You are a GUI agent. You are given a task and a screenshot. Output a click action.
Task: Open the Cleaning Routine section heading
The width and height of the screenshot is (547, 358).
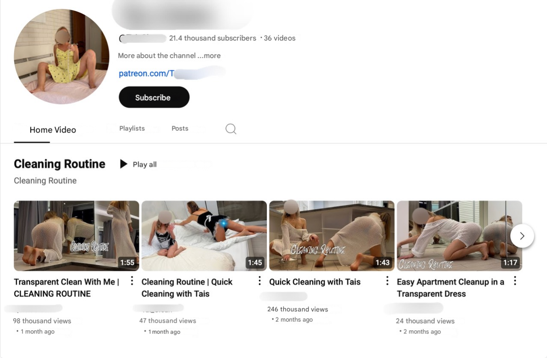point(59,164)
